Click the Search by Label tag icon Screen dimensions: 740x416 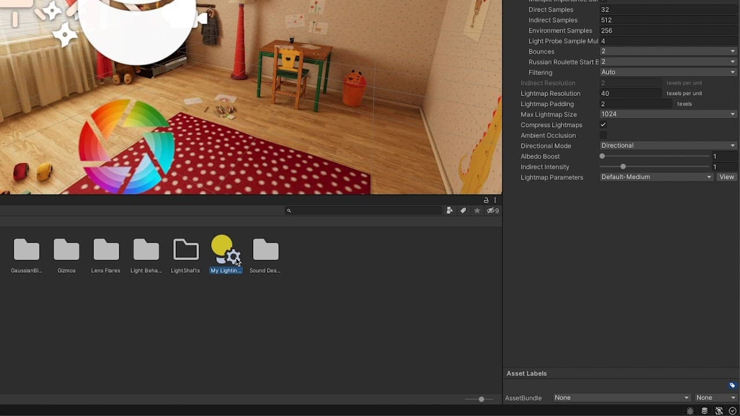463,211
